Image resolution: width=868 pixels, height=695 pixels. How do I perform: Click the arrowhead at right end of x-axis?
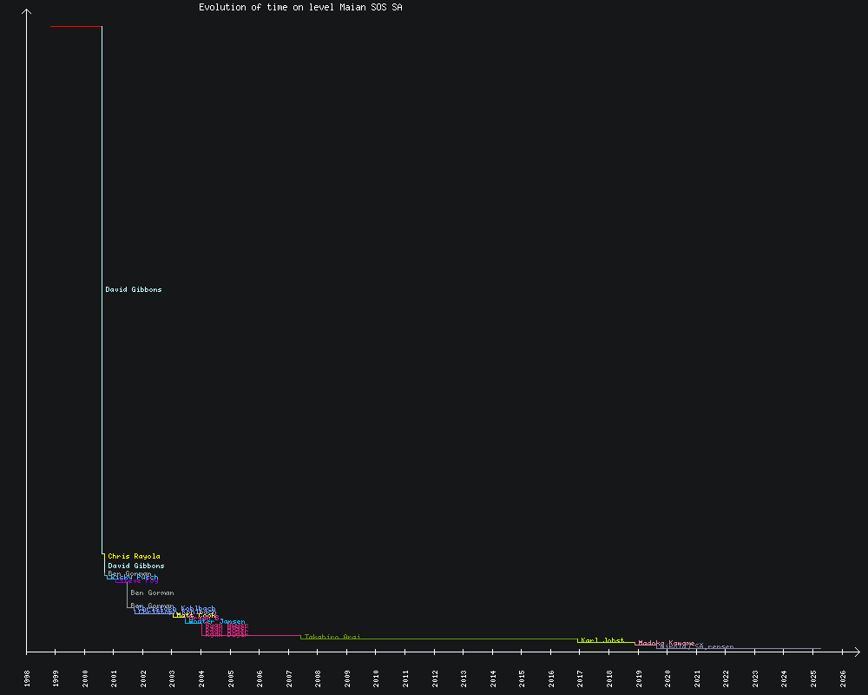856,651
